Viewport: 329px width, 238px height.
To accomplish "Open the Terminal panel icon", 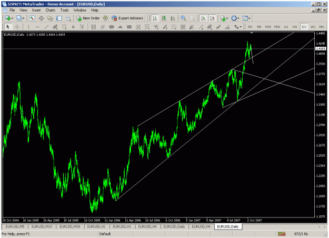I will coord(59,18).
